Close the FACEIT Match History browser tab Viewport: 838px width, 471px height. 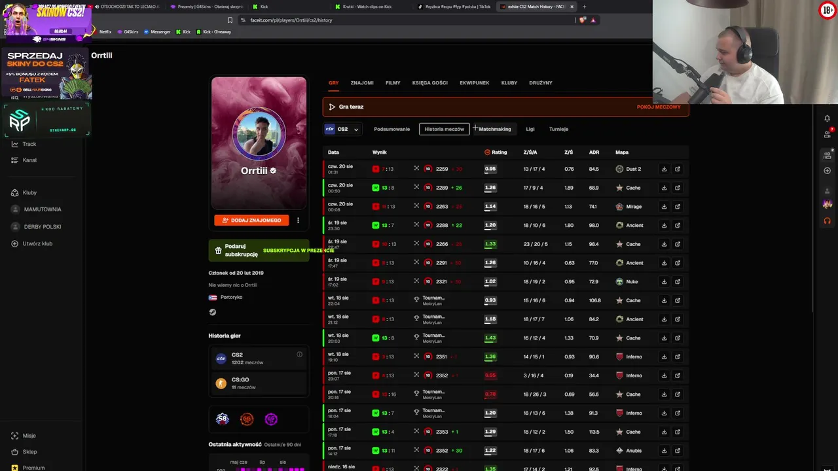point(572,7)
